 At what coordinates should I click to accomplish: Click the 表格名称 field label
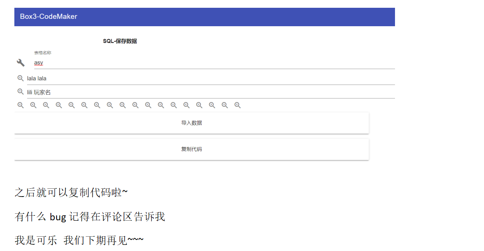[x=43, y=53]
